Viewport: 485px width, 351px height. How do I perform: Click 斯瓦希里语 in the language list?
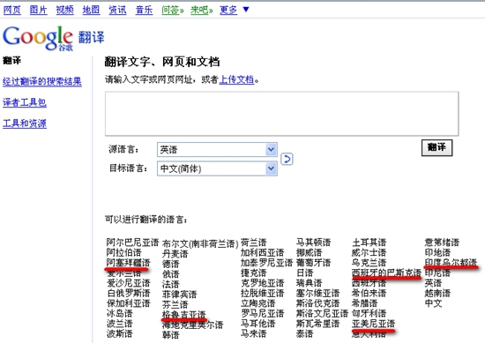point(317,324)
